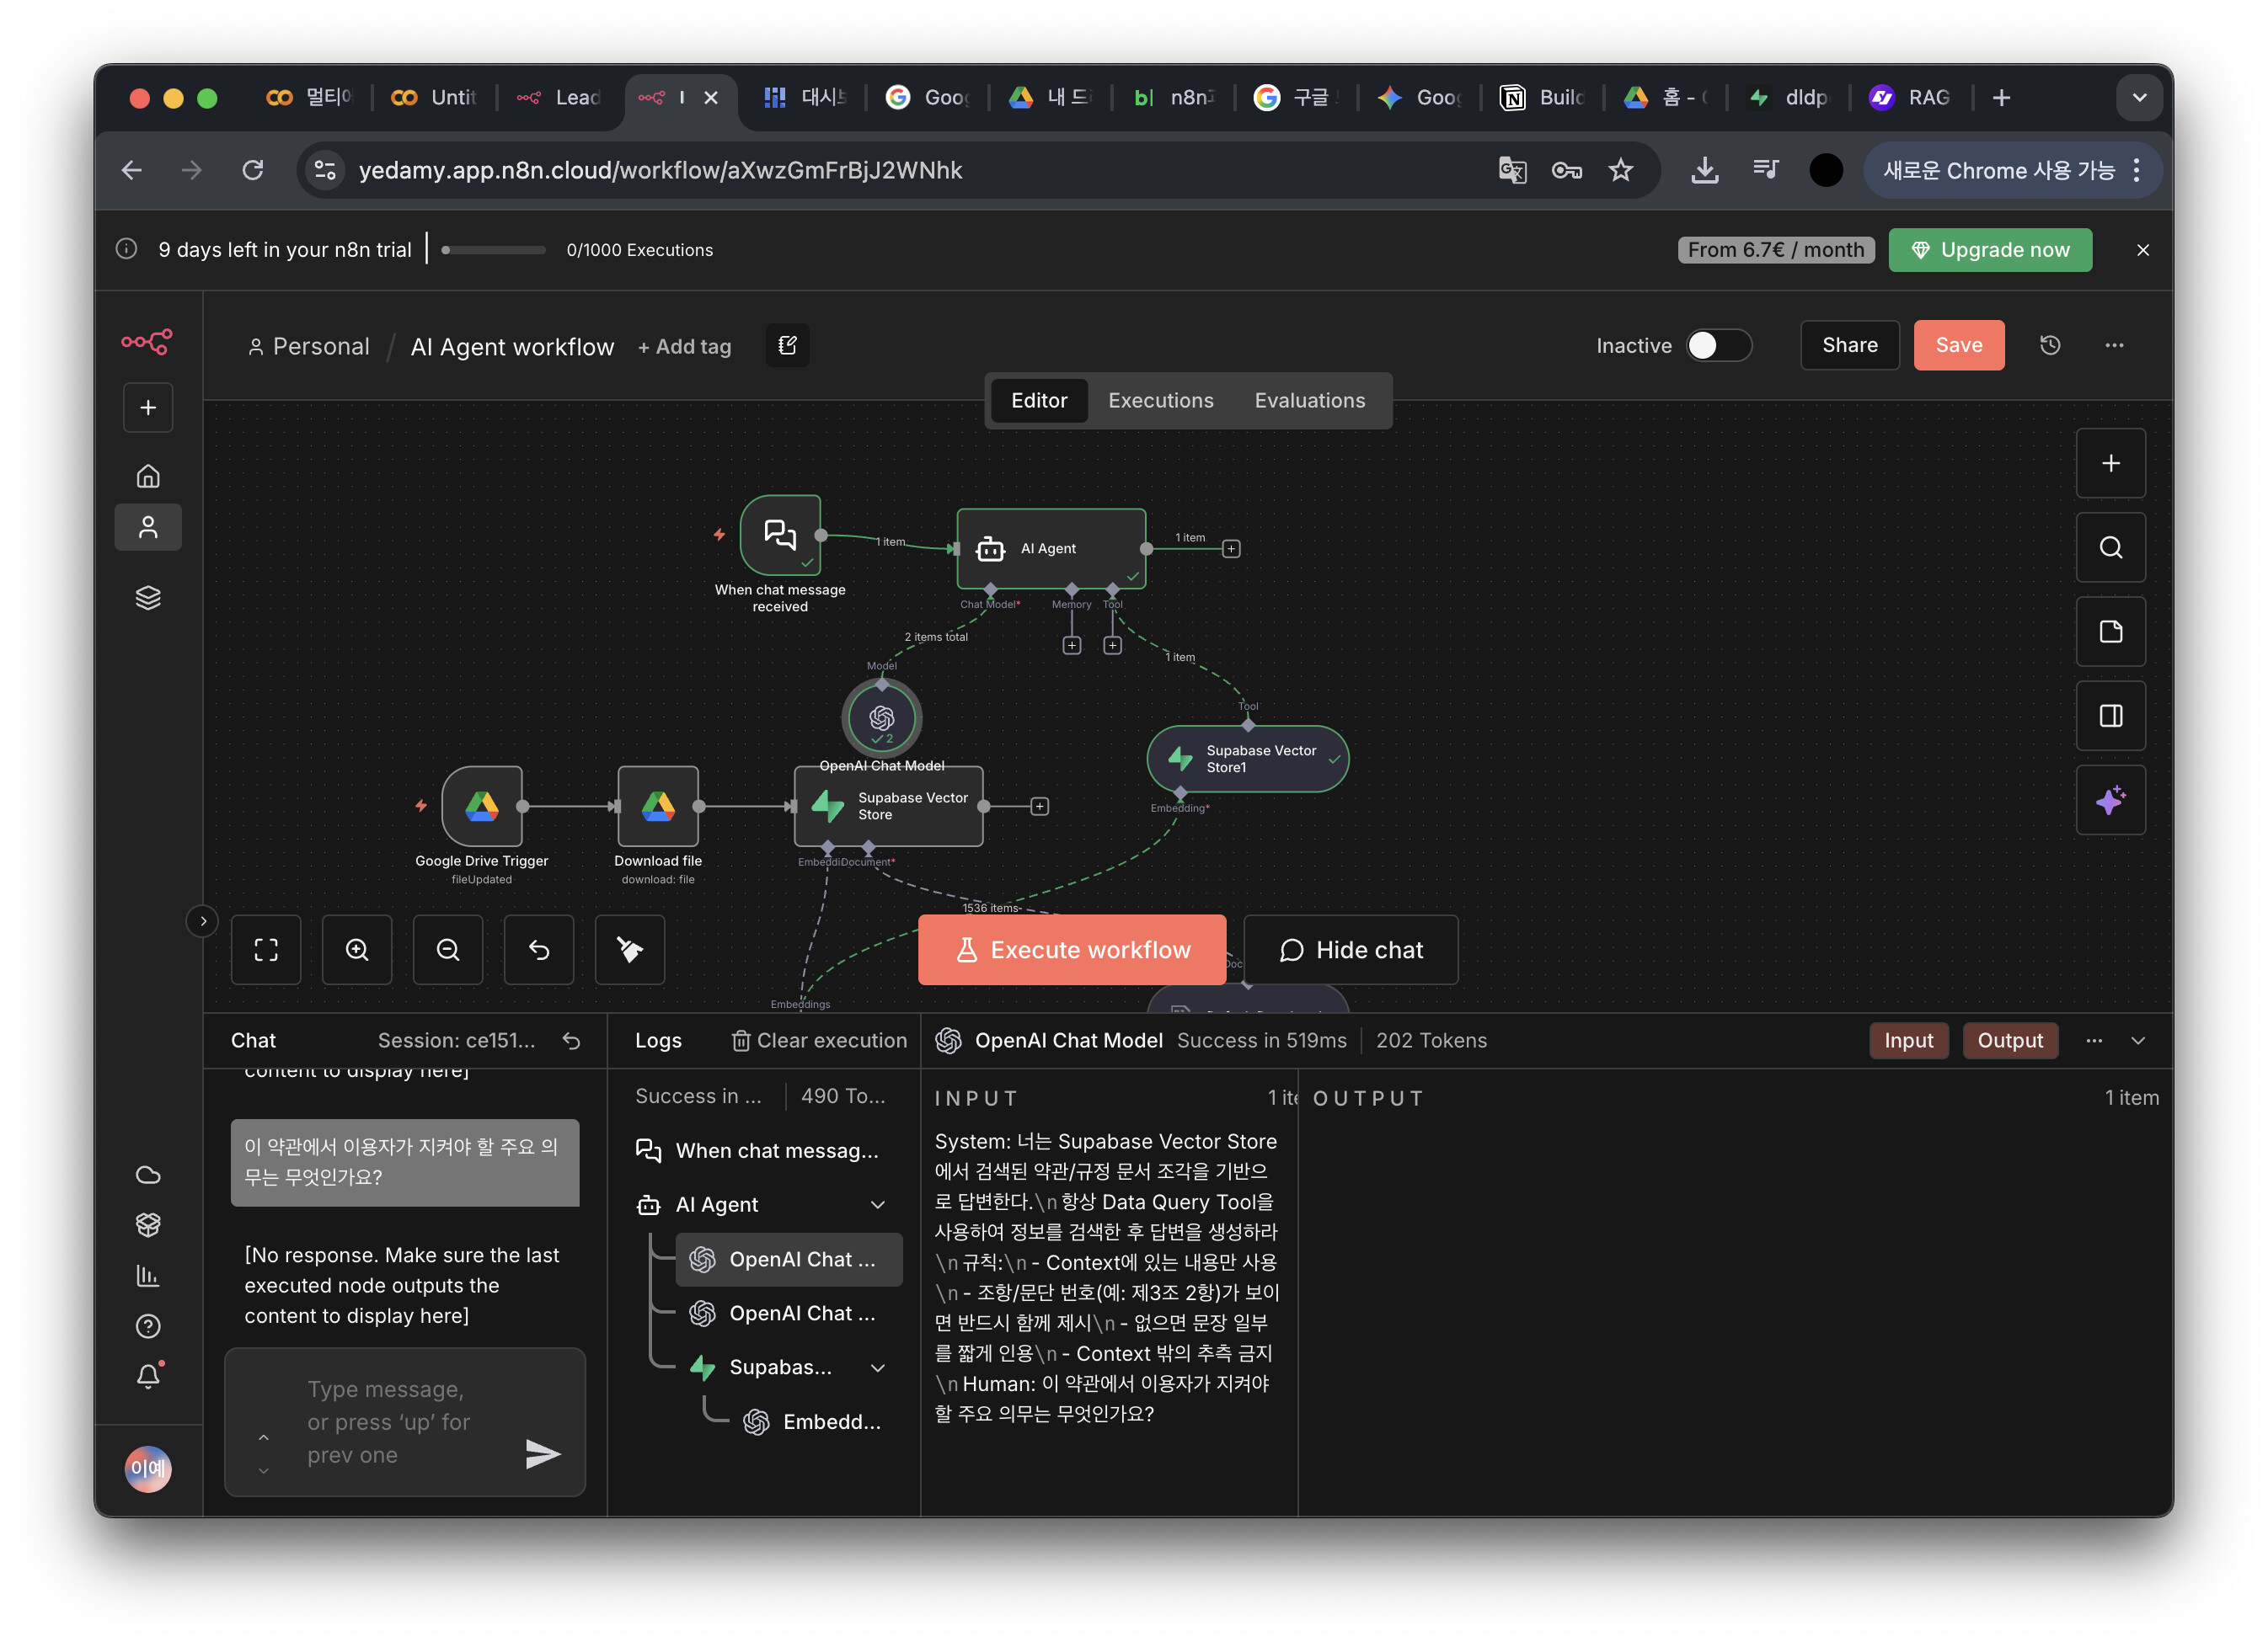Click the Execute workflow button
This screenshot has height=1642, width=2268.
click(1072, 950)
